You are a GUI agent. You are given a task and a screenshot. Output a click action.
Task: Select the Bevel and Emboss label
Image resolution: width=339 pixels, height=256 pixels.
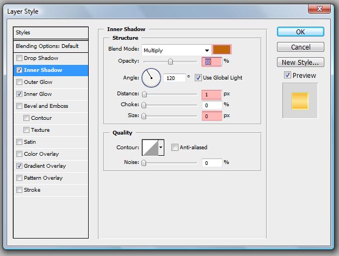pyautogui.click(x=46, y=106)
